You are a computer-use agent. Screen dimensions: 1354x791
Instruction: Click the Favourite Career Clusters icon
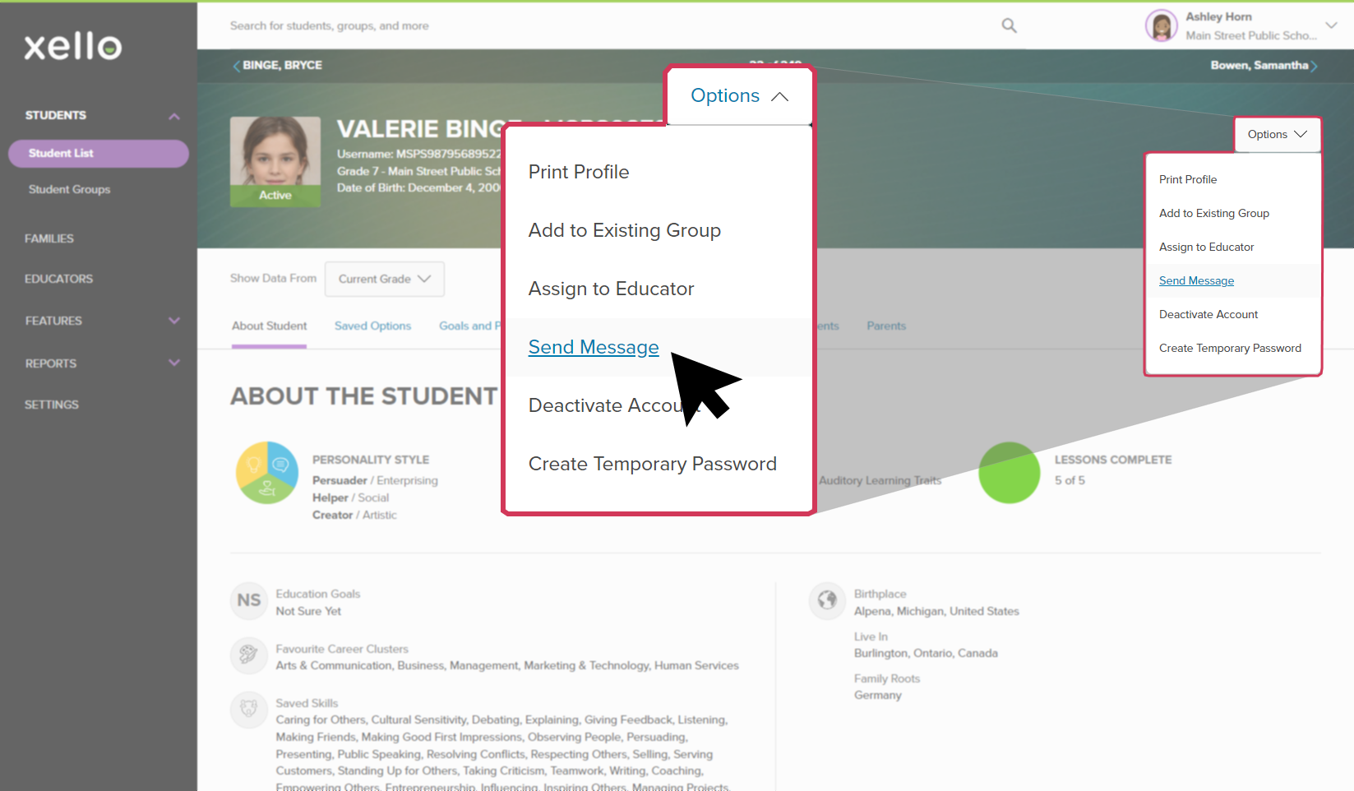click(249, 655)
